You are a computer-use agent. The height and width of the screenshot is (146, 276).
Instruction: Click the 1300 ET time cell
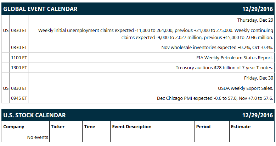click(19, 68)
